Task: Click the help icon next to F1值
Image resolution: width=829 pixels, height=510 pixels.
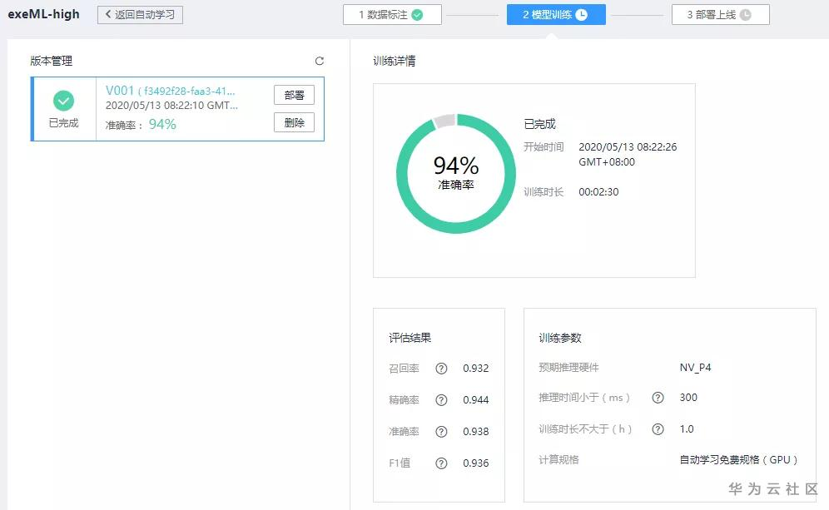Action: click(x=441, y=463)
